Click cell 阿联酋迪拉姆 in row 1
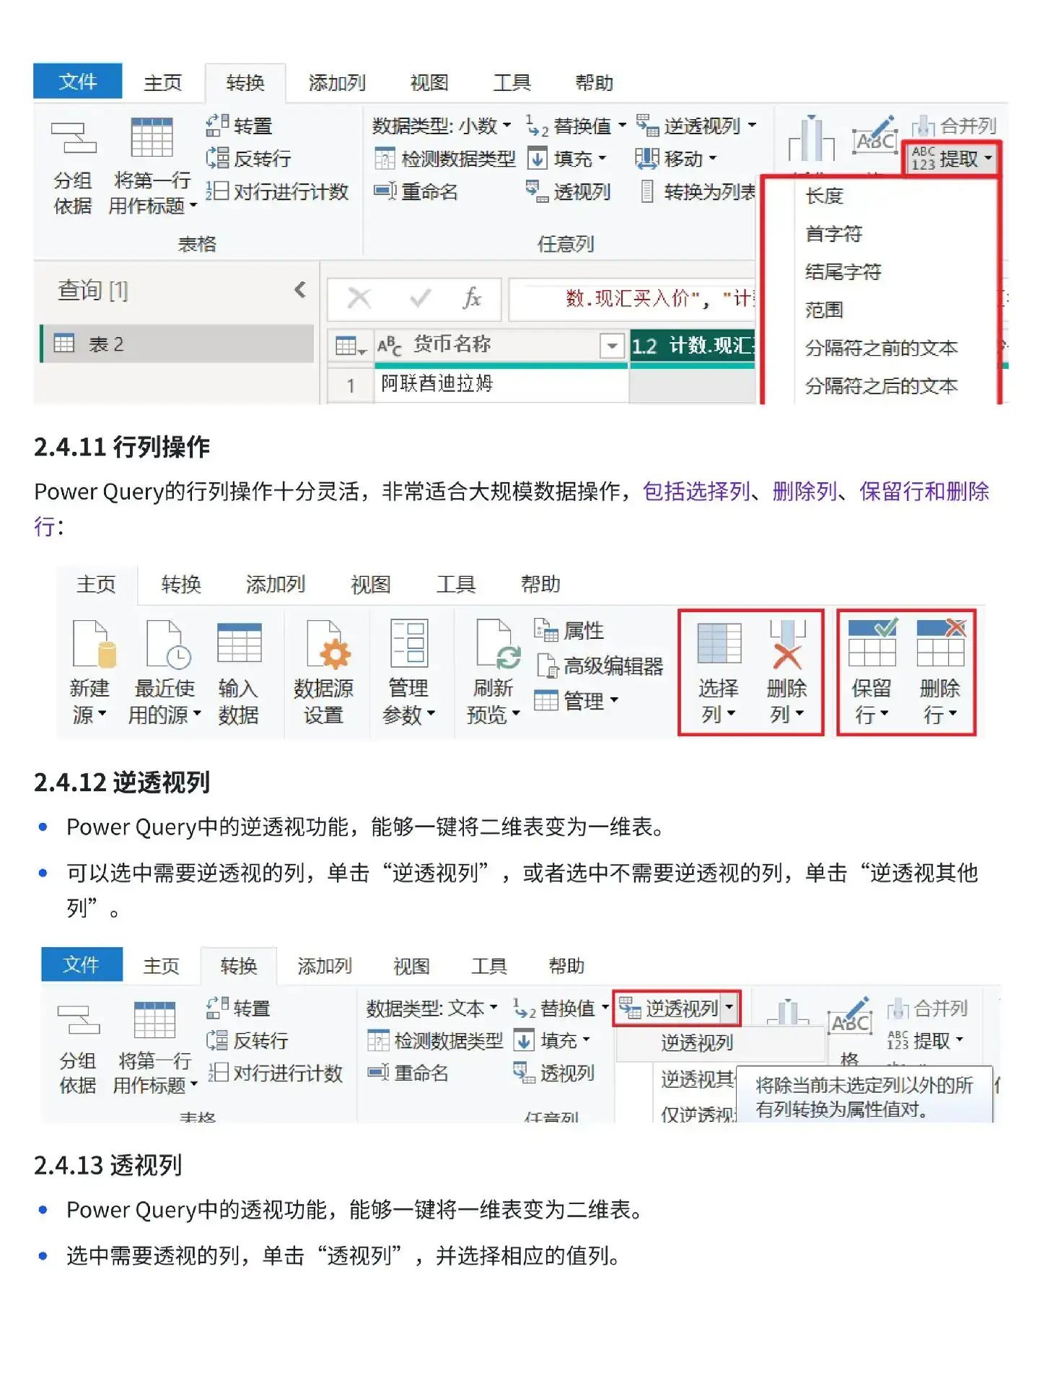 (x=501, y=384)
